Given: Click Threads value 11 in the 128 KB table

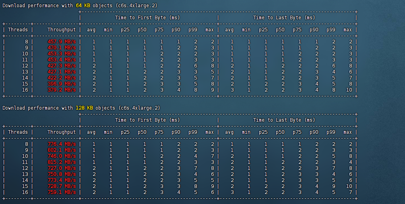Looking at the screenshot, I should (x=25, y=162).
